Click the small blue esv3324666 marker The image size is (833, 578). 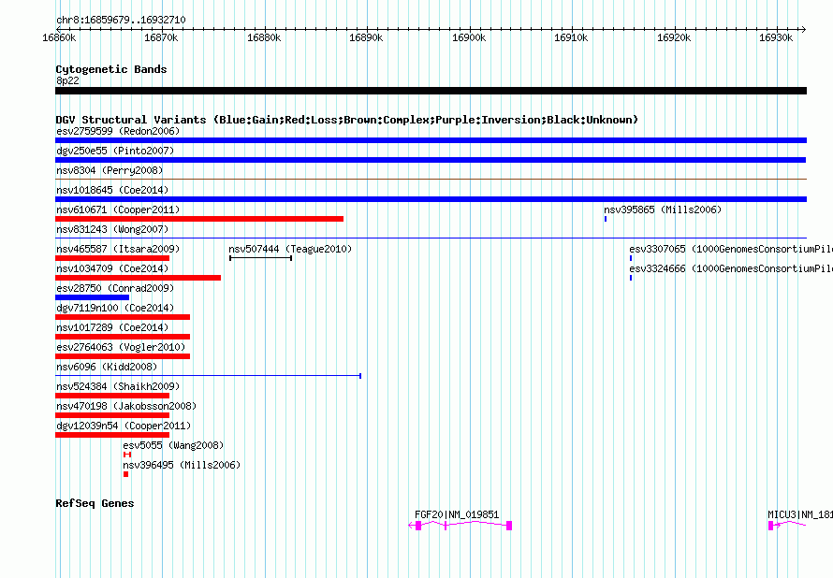click(x=631, y=278)
